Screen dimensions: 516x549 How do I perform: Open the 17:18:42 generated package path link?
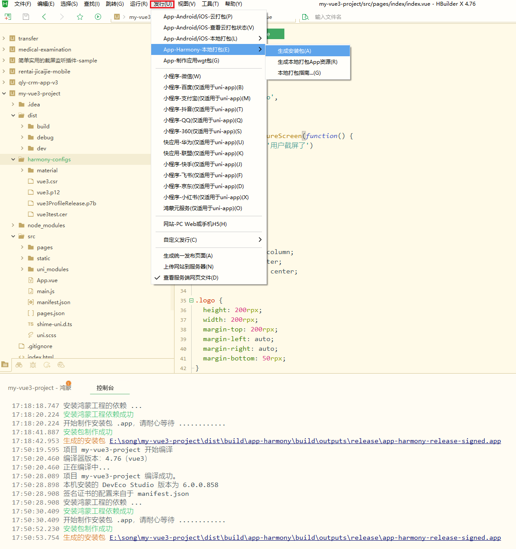(x=305, y=441)
